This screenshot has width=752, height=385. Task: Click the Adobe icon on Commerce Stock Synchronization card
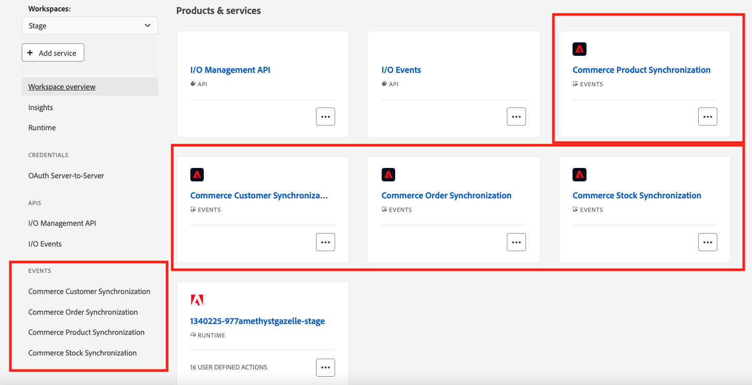click(x=579, y=175)
